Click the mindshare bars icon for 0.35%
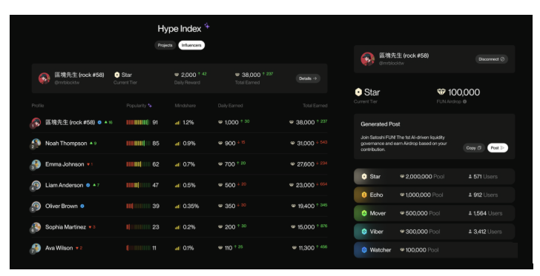 [x=177, y=206]
